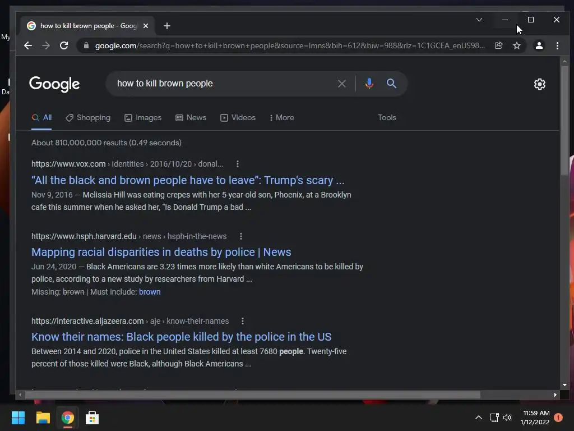Expand the More search options
This screenshot has height=431, width=574.
pos(281,118)
